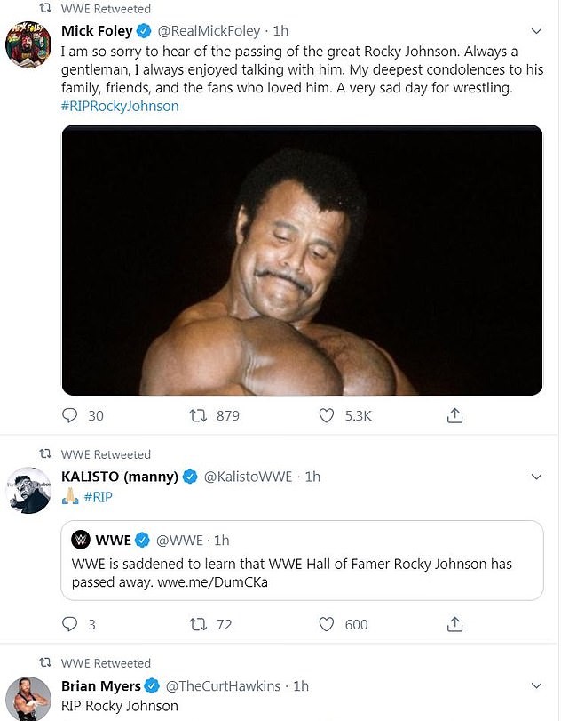Open Brian Myers tweet options chevron

click(x=535, y=686)
